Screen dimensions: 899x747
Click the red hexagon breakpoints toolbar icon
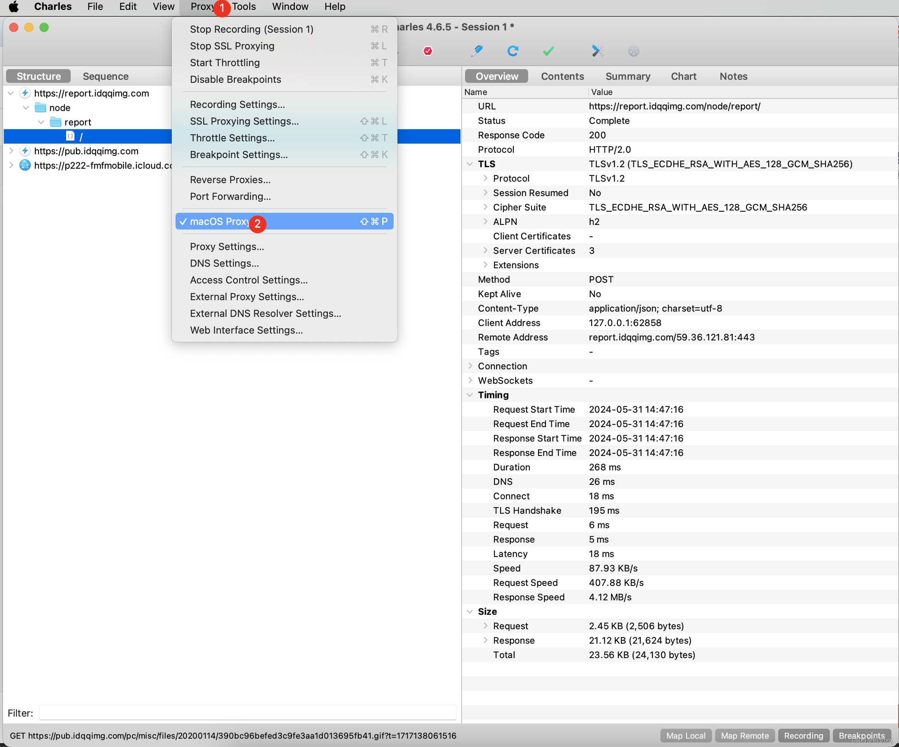click(427, 51)
